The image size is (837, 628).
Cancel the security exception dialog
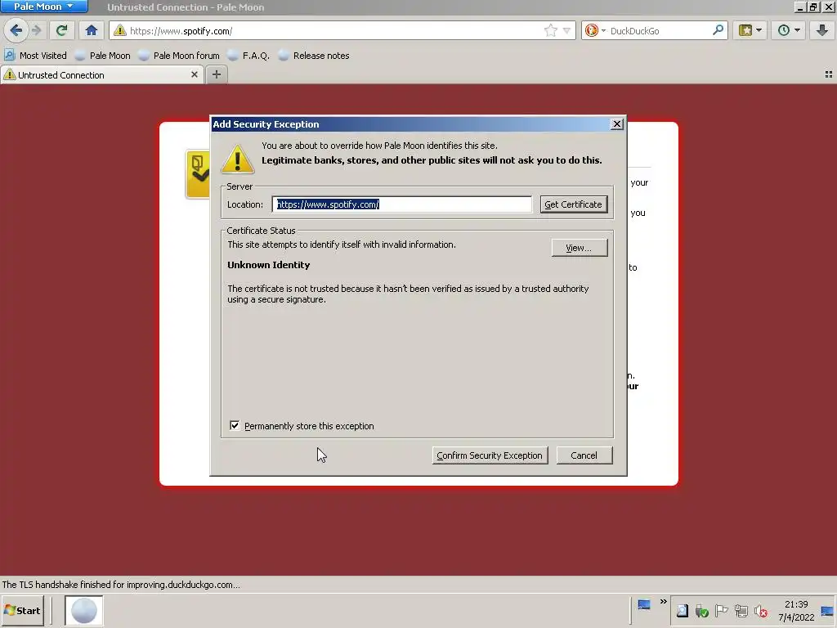(x=584, y=455)
